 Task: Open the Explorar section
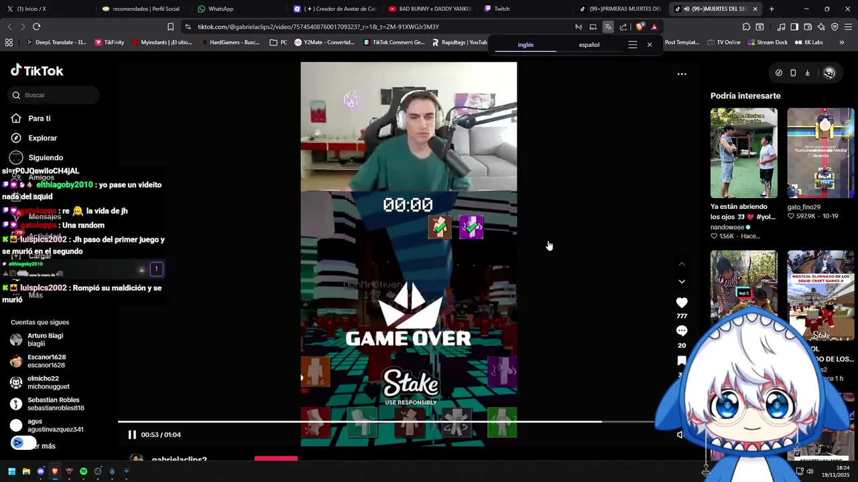34,138
